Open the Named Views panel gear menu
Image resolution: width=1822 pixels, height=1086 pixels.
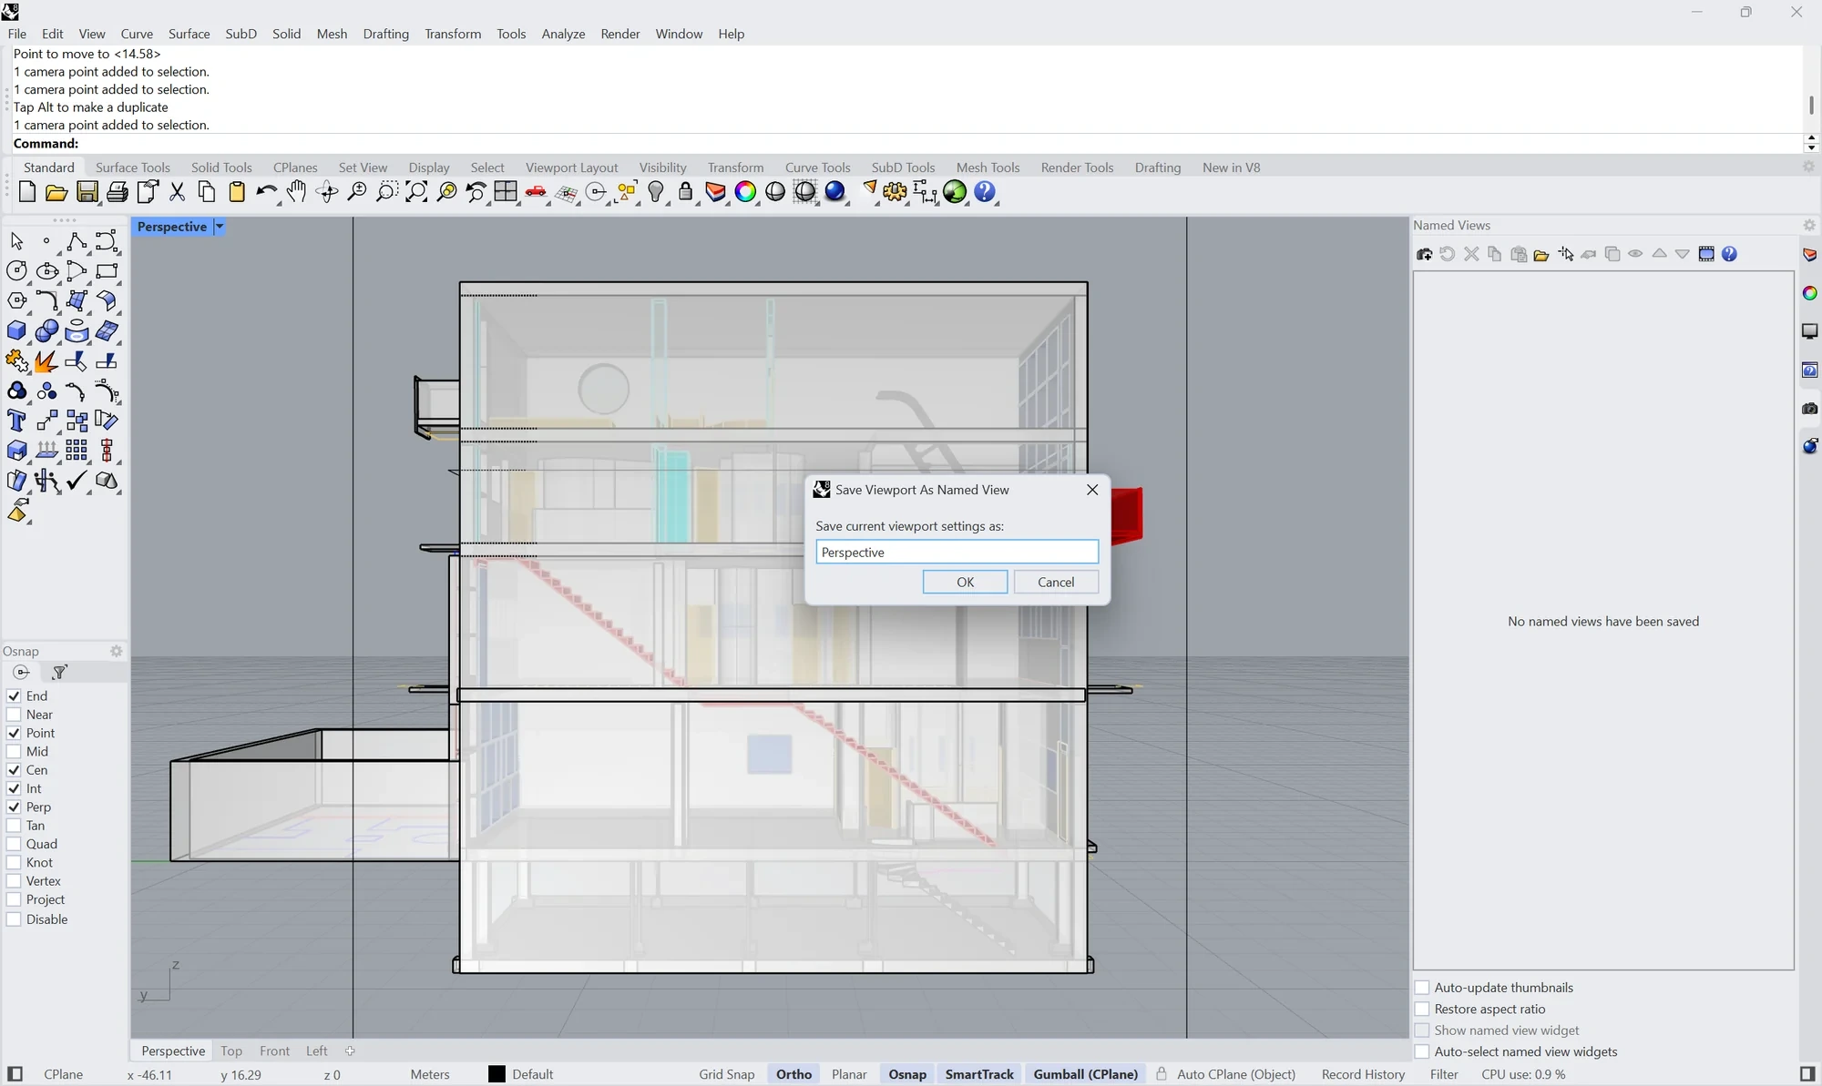coord(1809,225)
